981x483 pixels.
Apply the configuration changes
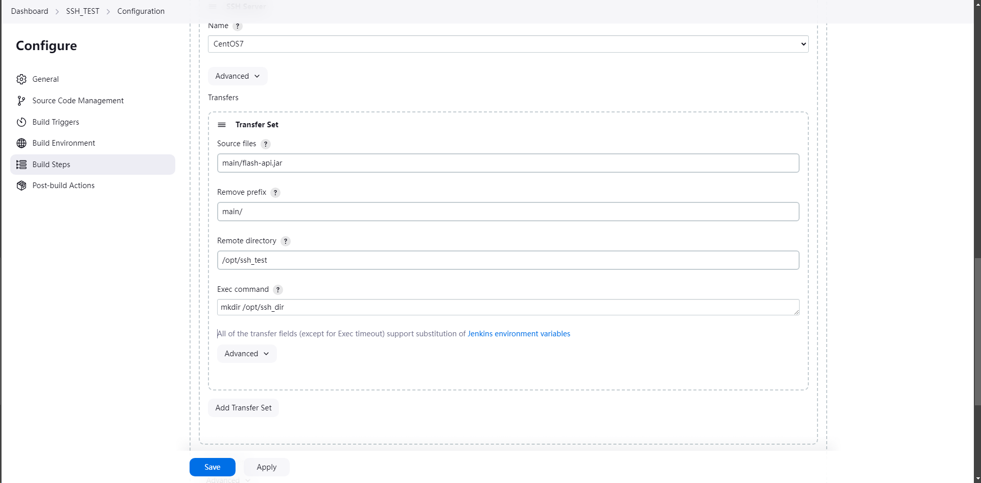click(x=267, y=467)
